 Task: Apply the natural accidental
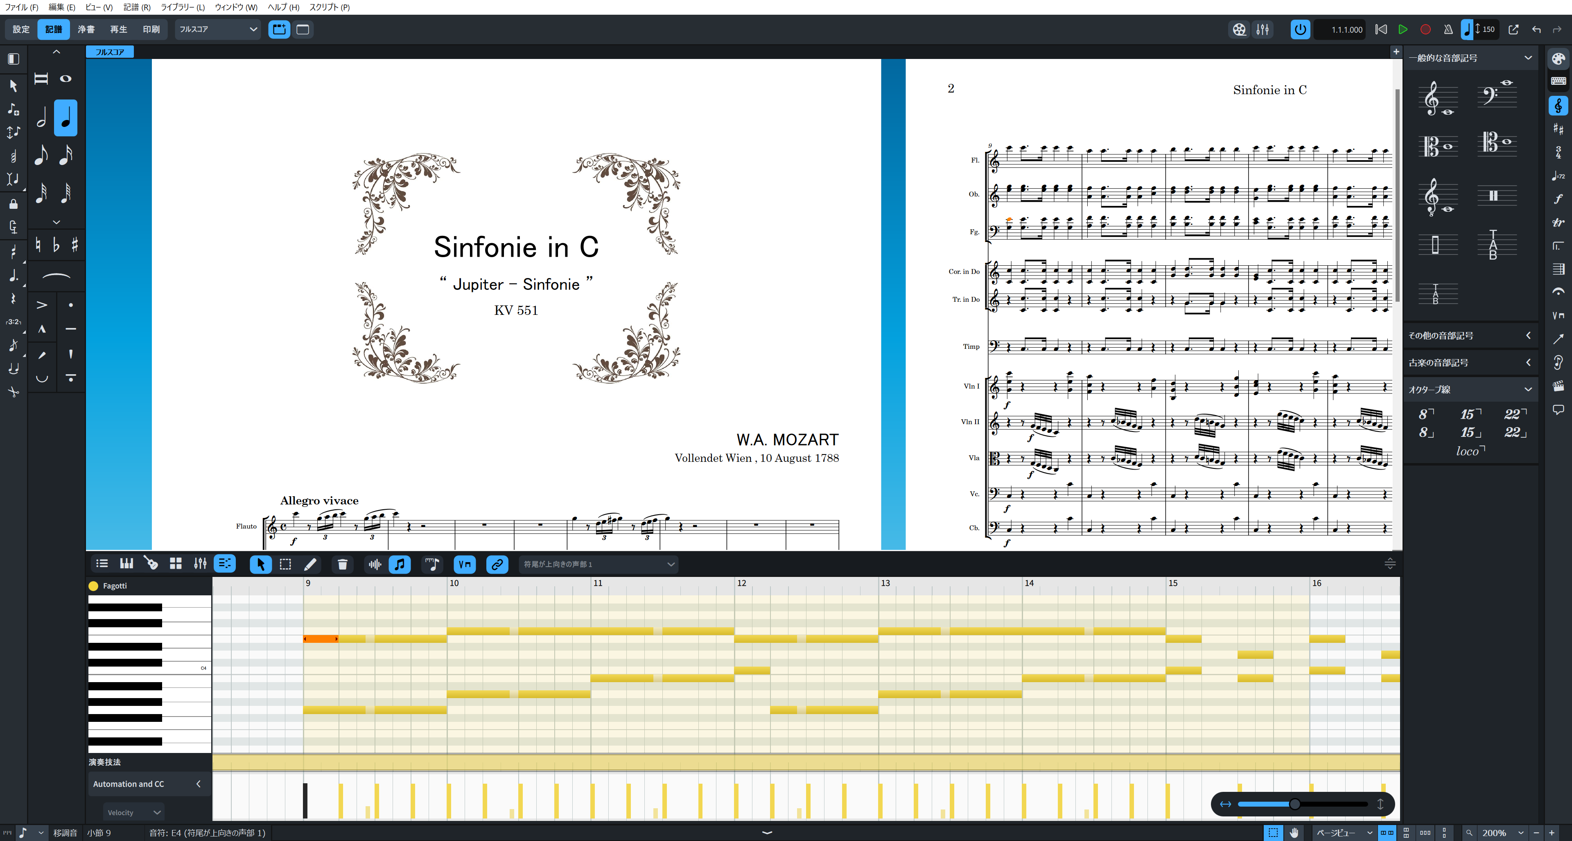tap(38, 245)
